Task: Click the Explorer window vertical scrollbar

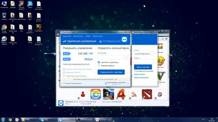Action: [x=168, y=70]
